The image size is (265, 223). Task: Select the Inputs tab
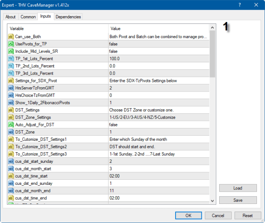pyautogui.click(x=46, y=16)
